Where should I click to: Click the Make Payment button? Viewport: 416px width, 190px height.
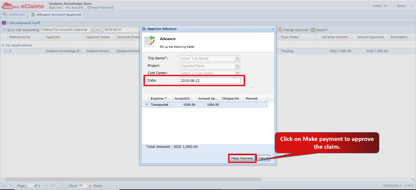[x=242, y=158]
